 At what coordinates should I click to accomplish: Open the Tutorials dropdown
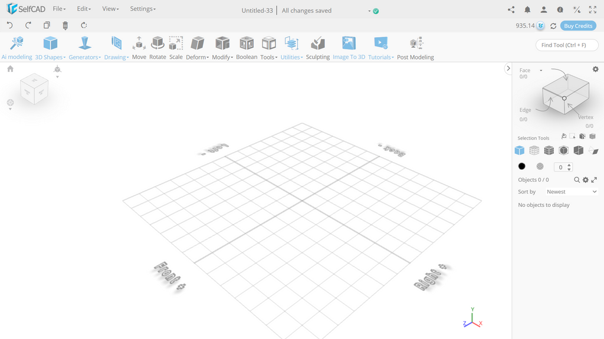pos(381,48)
